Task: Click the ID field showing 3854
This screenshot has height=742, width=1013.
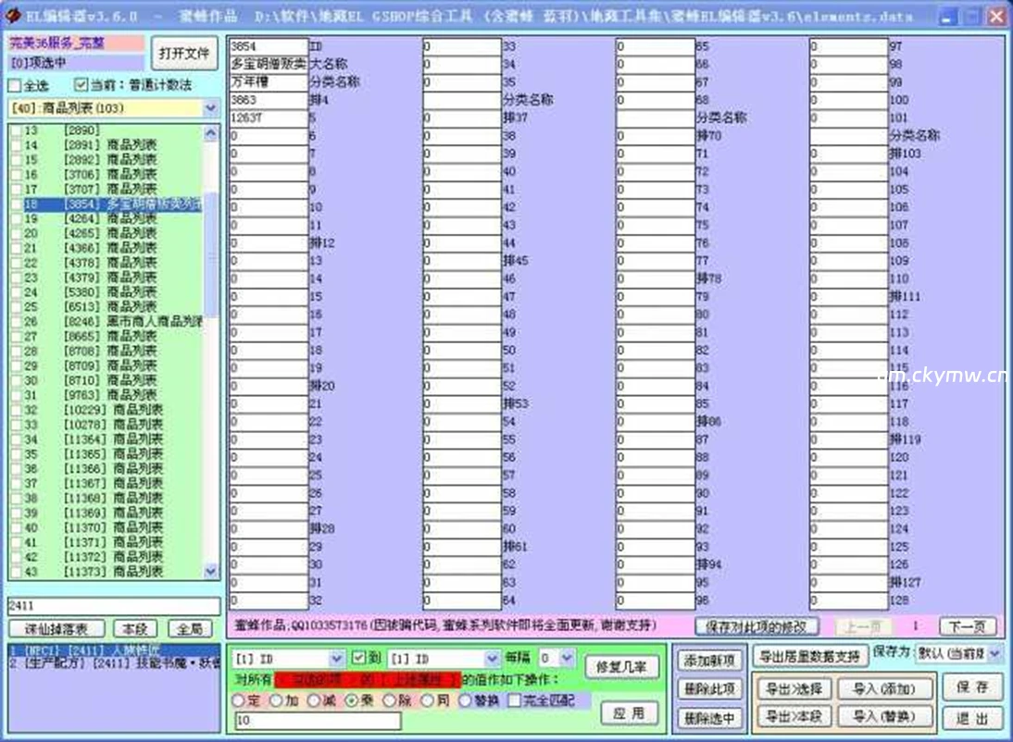Action: (269, 46)
